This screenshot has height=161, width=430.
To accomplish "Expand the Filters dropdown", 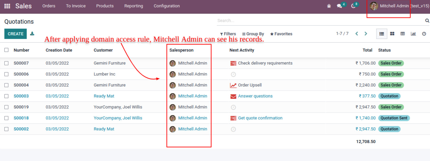I will 228,34.
